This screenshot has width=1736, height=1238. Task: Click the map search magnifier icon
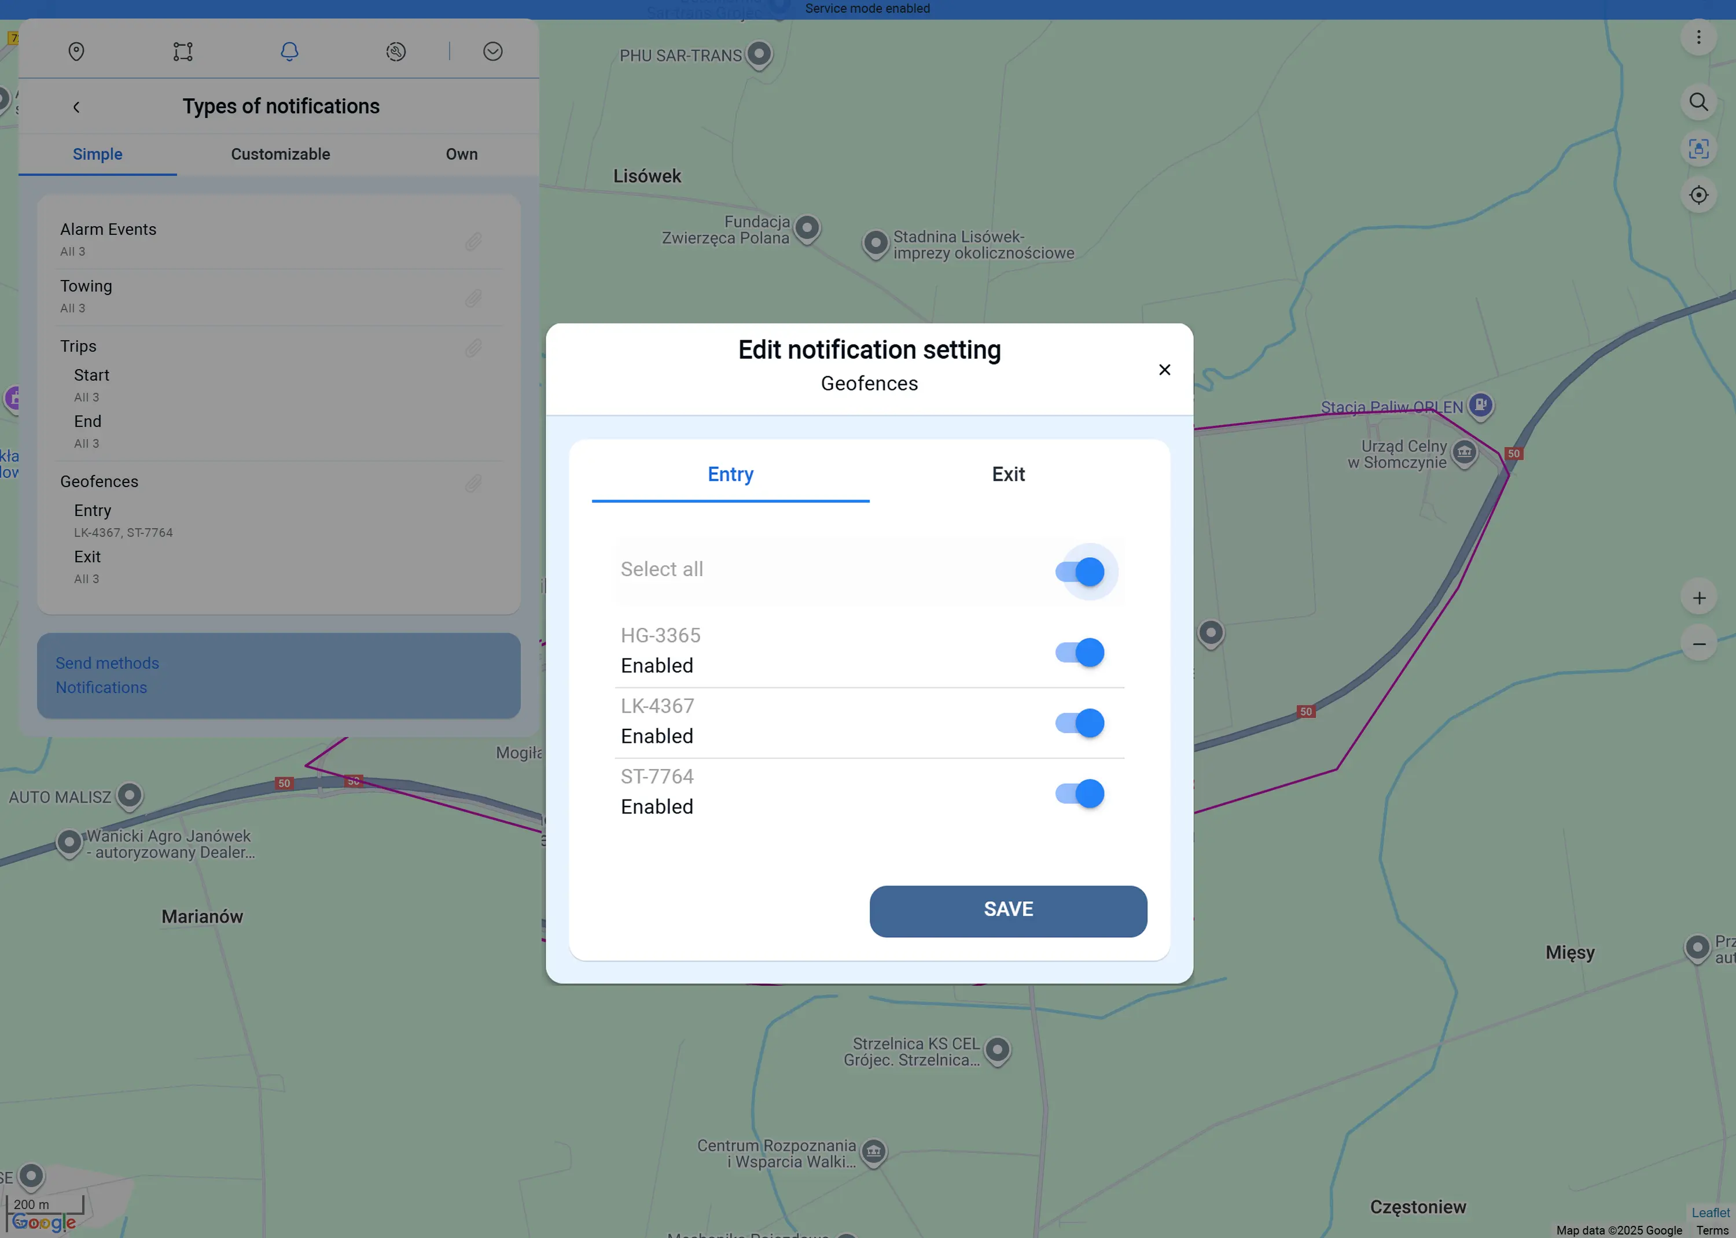[1698, 102]
